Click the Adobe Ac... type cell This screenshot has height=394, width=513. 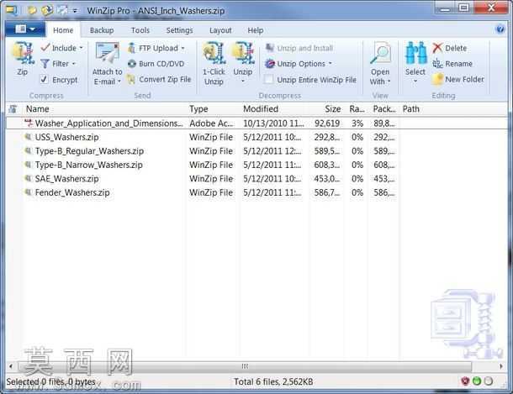coord(211,123)
